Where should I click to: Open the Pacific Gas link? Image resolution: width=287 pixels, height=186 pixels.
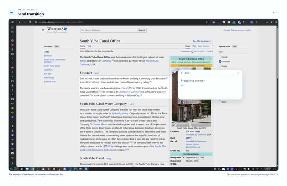tap(161, 146)
